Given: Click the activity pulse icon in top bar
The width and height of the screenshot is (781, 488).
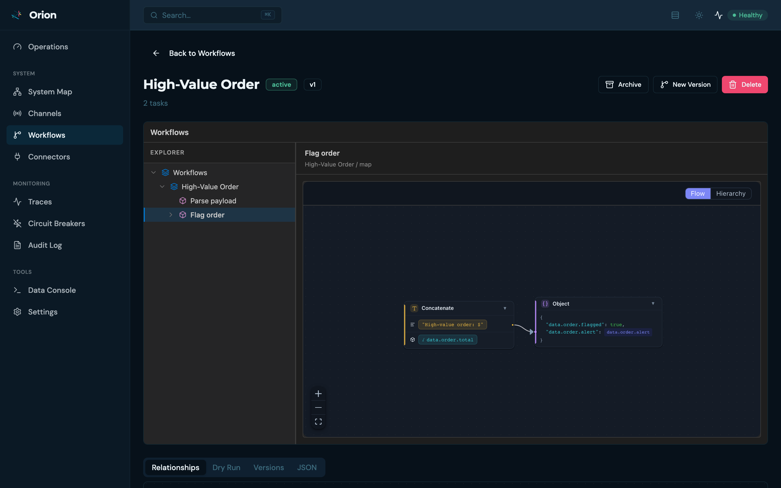Looking at the screenshot, I should click(718, 15).
